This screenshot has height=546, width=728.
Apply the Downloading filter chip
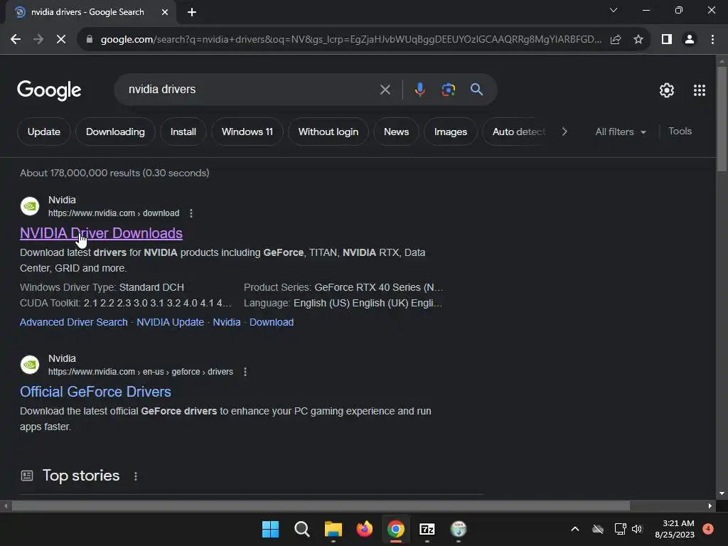point(115,132)
